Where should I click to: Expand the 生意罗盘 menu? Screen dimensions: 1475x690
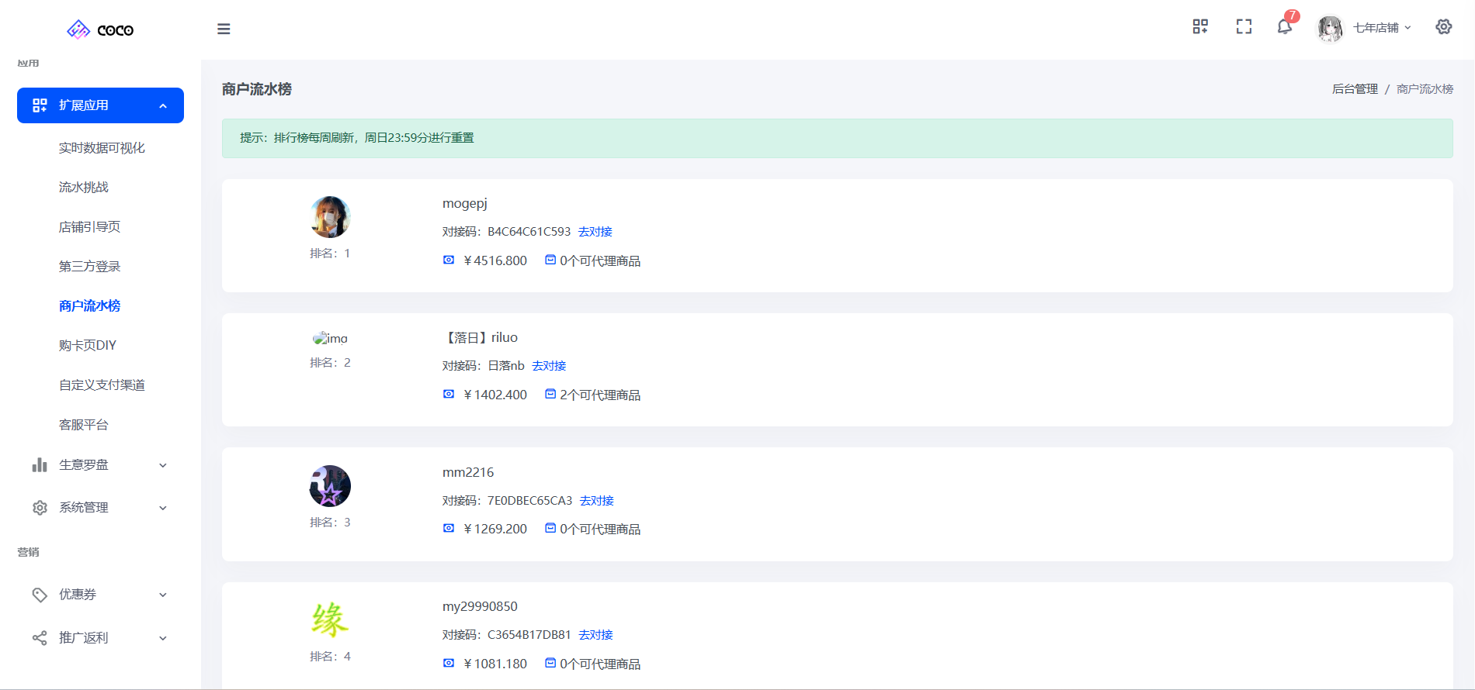click(100, 465)
